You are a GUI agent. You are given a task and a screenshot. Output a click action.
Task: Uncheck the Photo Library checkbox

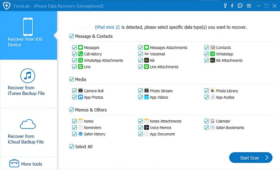tap(207, 91)
